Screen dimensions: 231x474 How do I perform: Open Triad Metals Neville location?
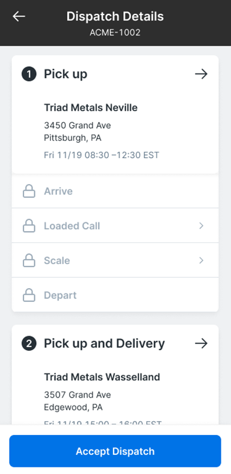(x=91, y=108)
